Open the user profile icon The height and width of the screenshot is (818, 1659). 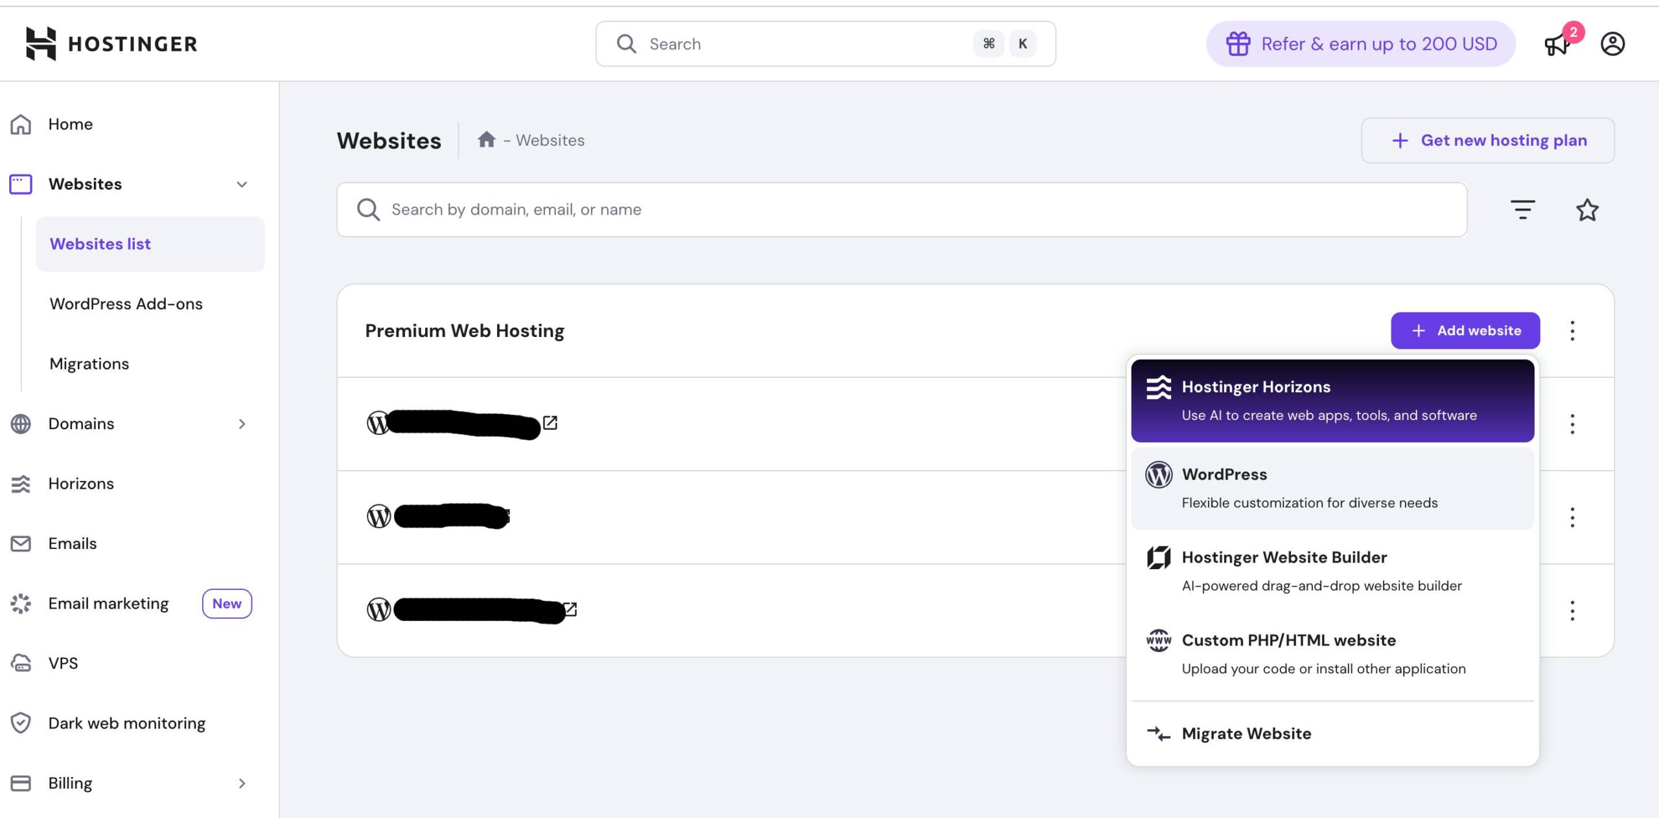click(x=1612, y=44)
